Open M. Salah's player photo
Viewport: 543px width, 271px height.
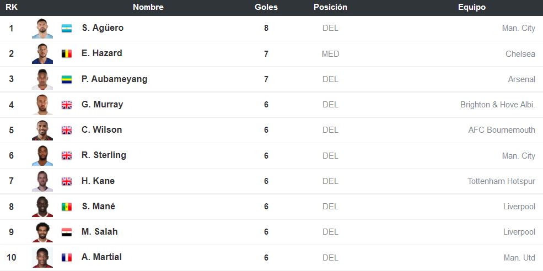point(42,232)
